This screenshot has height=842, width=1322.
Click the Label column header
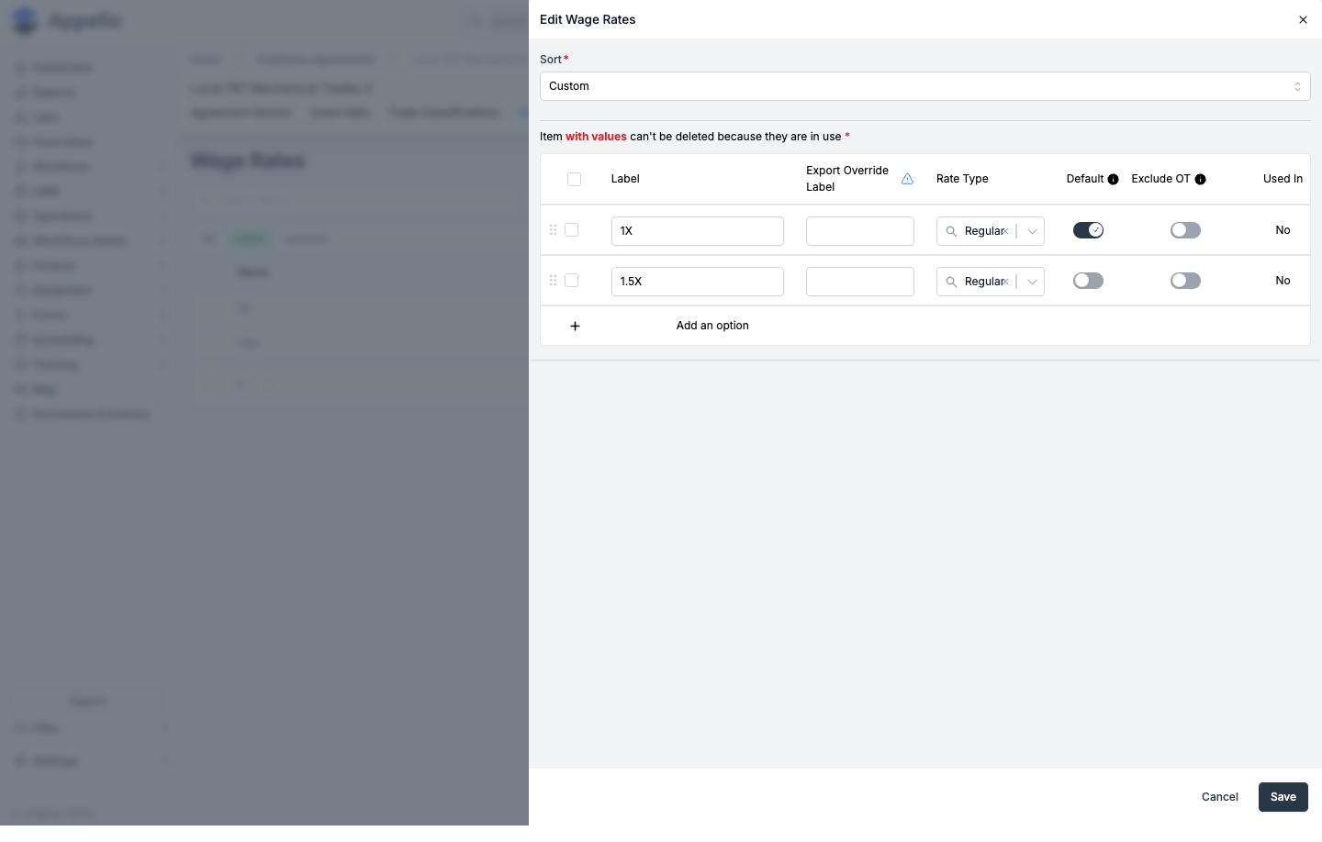tap(625, 179)
